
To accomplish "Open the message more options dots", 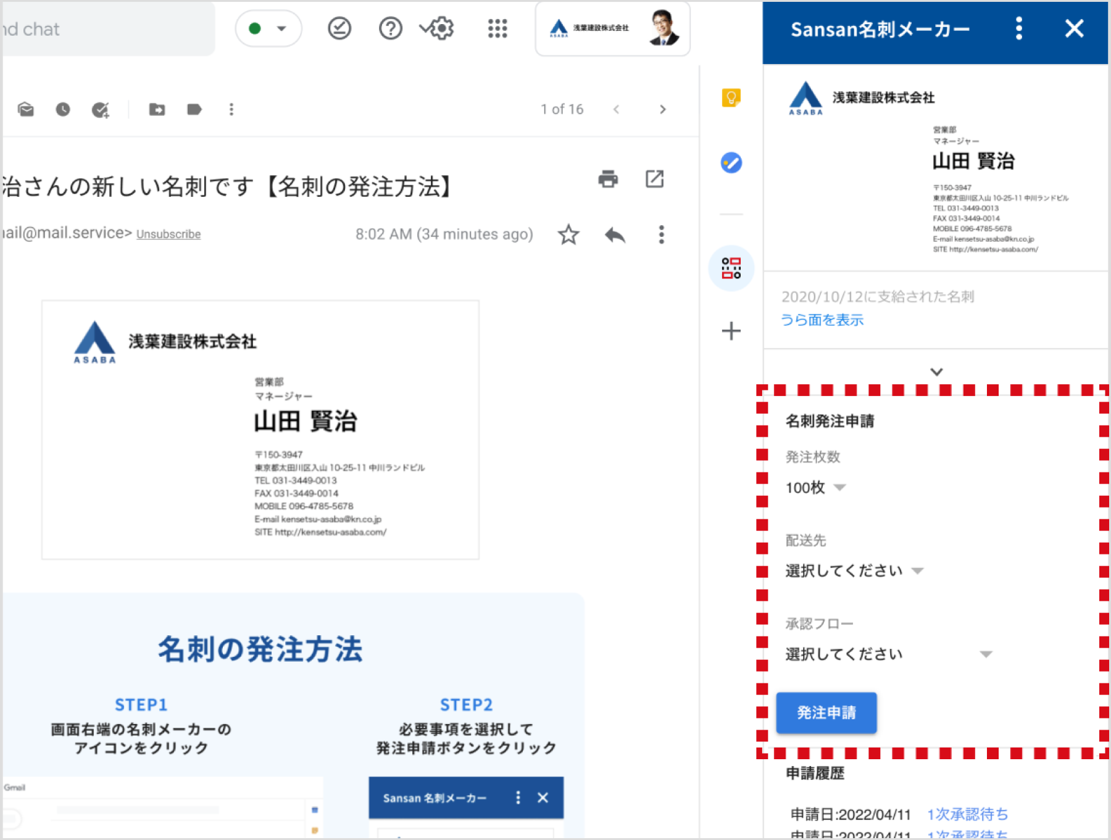I will (x=662, y=234).
